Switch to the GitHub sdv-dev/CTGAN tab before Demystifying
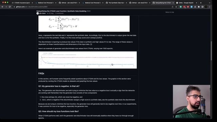 tap(140, 3)
